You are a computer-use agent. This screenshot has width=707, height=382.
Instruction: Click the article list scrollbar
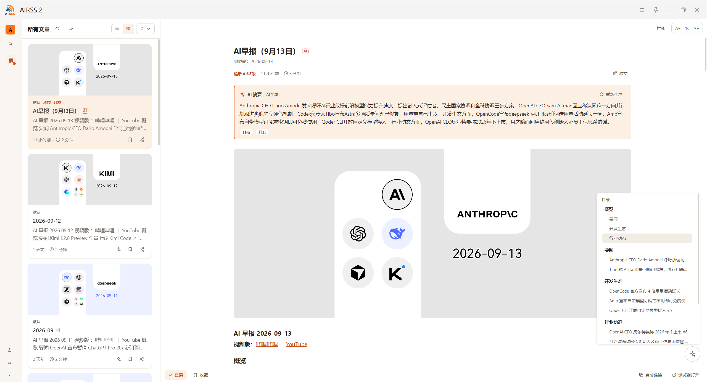[159, 92]
